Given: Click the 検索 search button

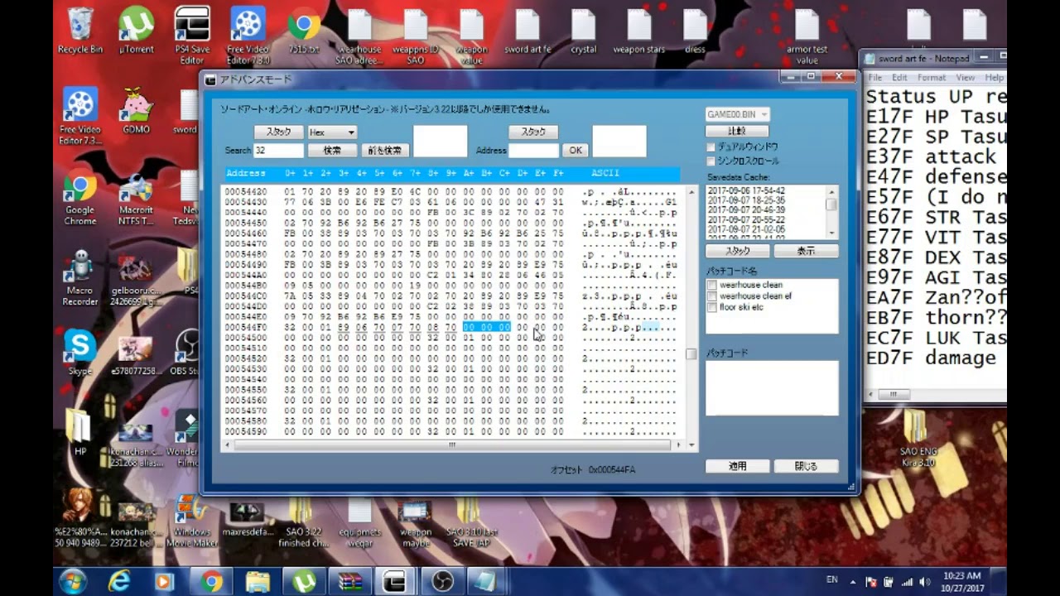Looking at the screenshot, I should pyautogui.click(x=332, y=151).
